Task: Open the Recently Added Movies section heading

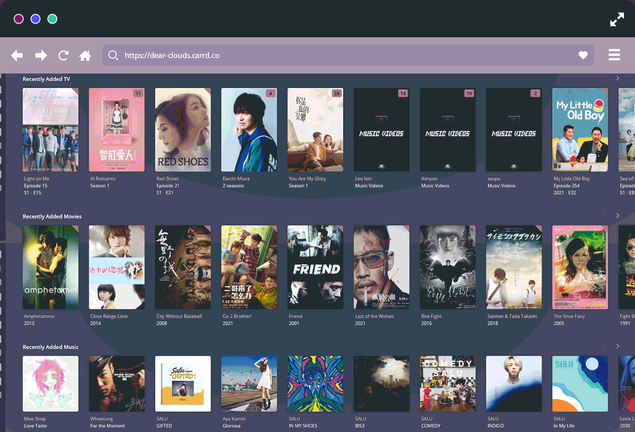Action: [52, 216]
